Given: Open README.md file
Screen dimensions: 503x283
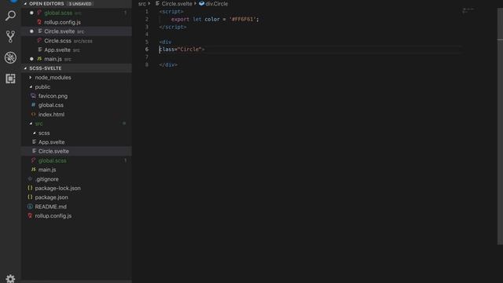Looking at the screenshot, I should [x=50, y=207].
